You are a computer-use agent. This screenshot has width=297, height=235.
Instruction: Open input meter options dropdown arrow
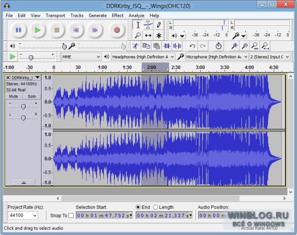[x=243, y=36]
